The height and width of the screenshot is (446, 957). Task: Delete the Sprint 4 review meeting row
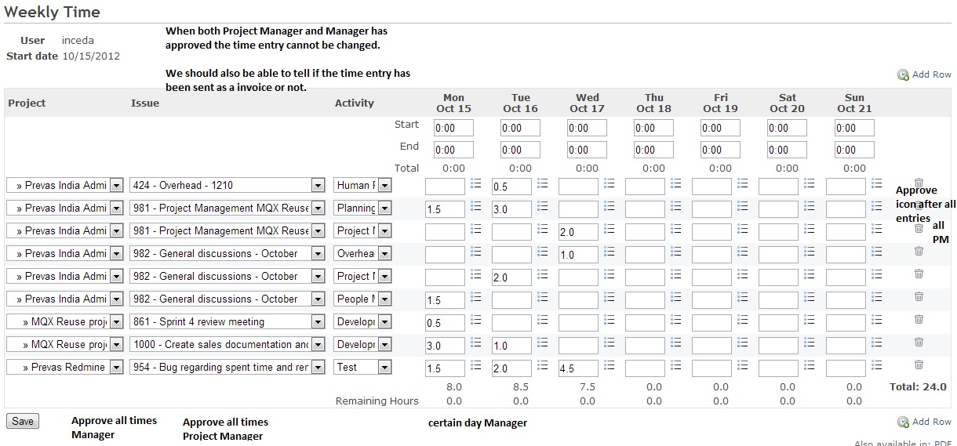click(x=919, y=319)
